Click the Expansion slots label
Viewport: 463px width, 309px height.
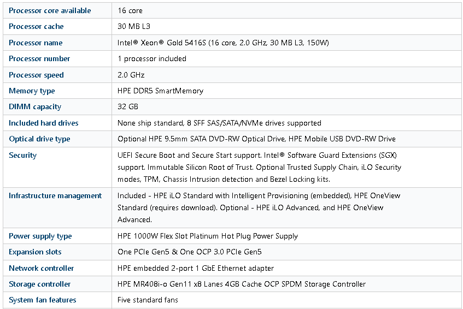tap(35, 252)
